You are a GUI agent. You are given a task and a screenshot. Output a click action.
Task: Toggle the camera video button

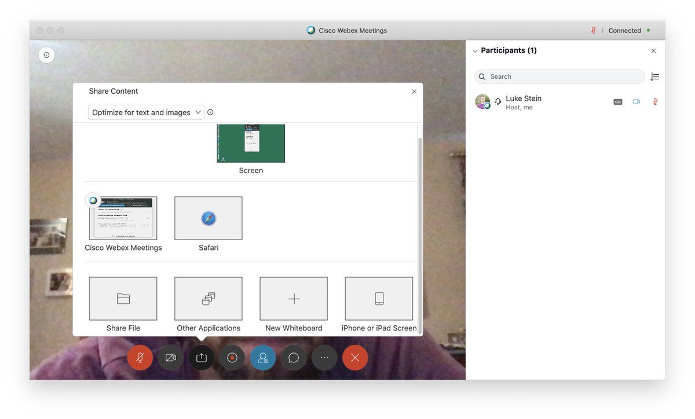pos(171,358)
